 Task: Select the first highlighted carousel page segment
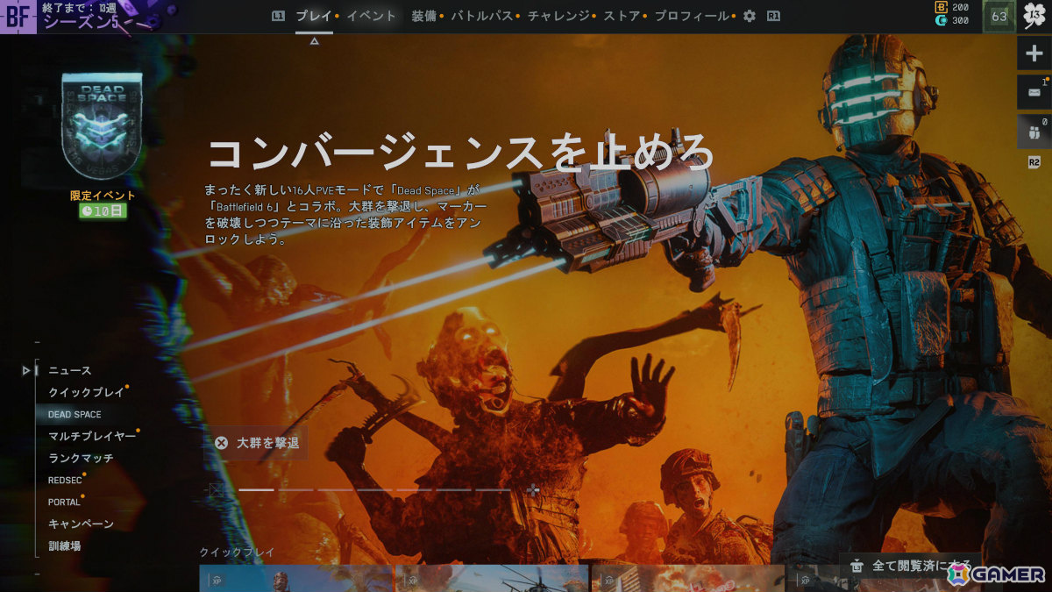[x=257, y=490]
